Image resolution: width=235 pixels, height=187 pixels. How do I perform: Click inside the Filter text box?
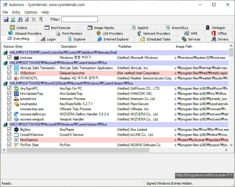pos(80,19)
